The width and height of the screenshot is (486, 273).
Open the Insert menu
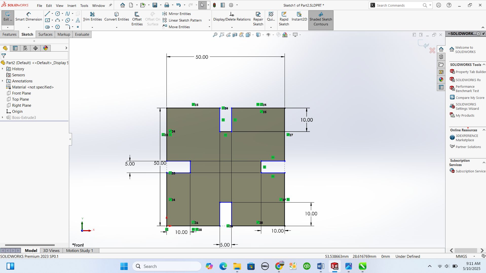pos(72,5)
